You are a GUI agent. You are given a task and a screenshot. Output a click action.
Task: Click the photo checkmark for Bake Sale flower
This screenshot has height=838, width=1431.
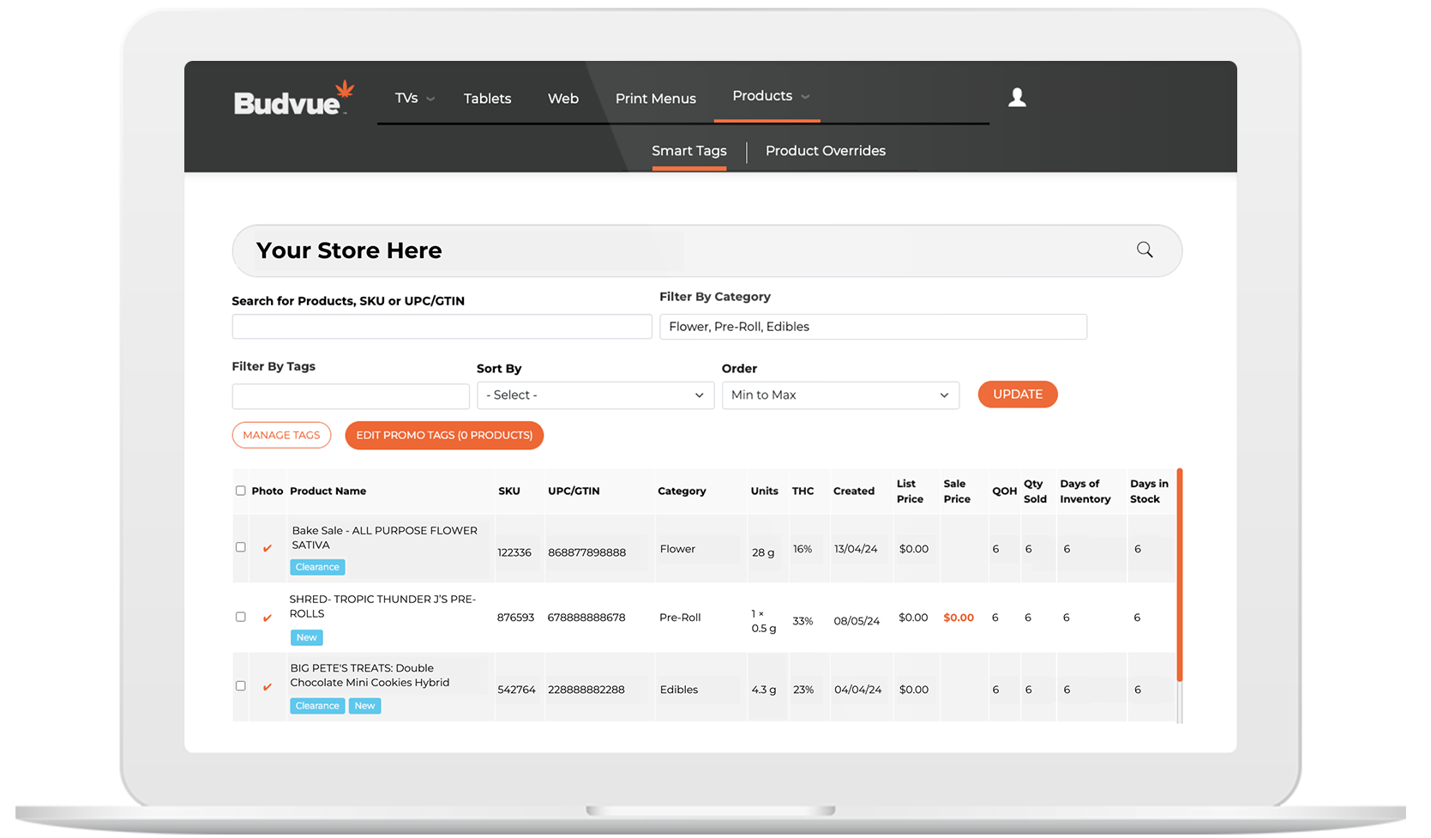pos(268,548)
